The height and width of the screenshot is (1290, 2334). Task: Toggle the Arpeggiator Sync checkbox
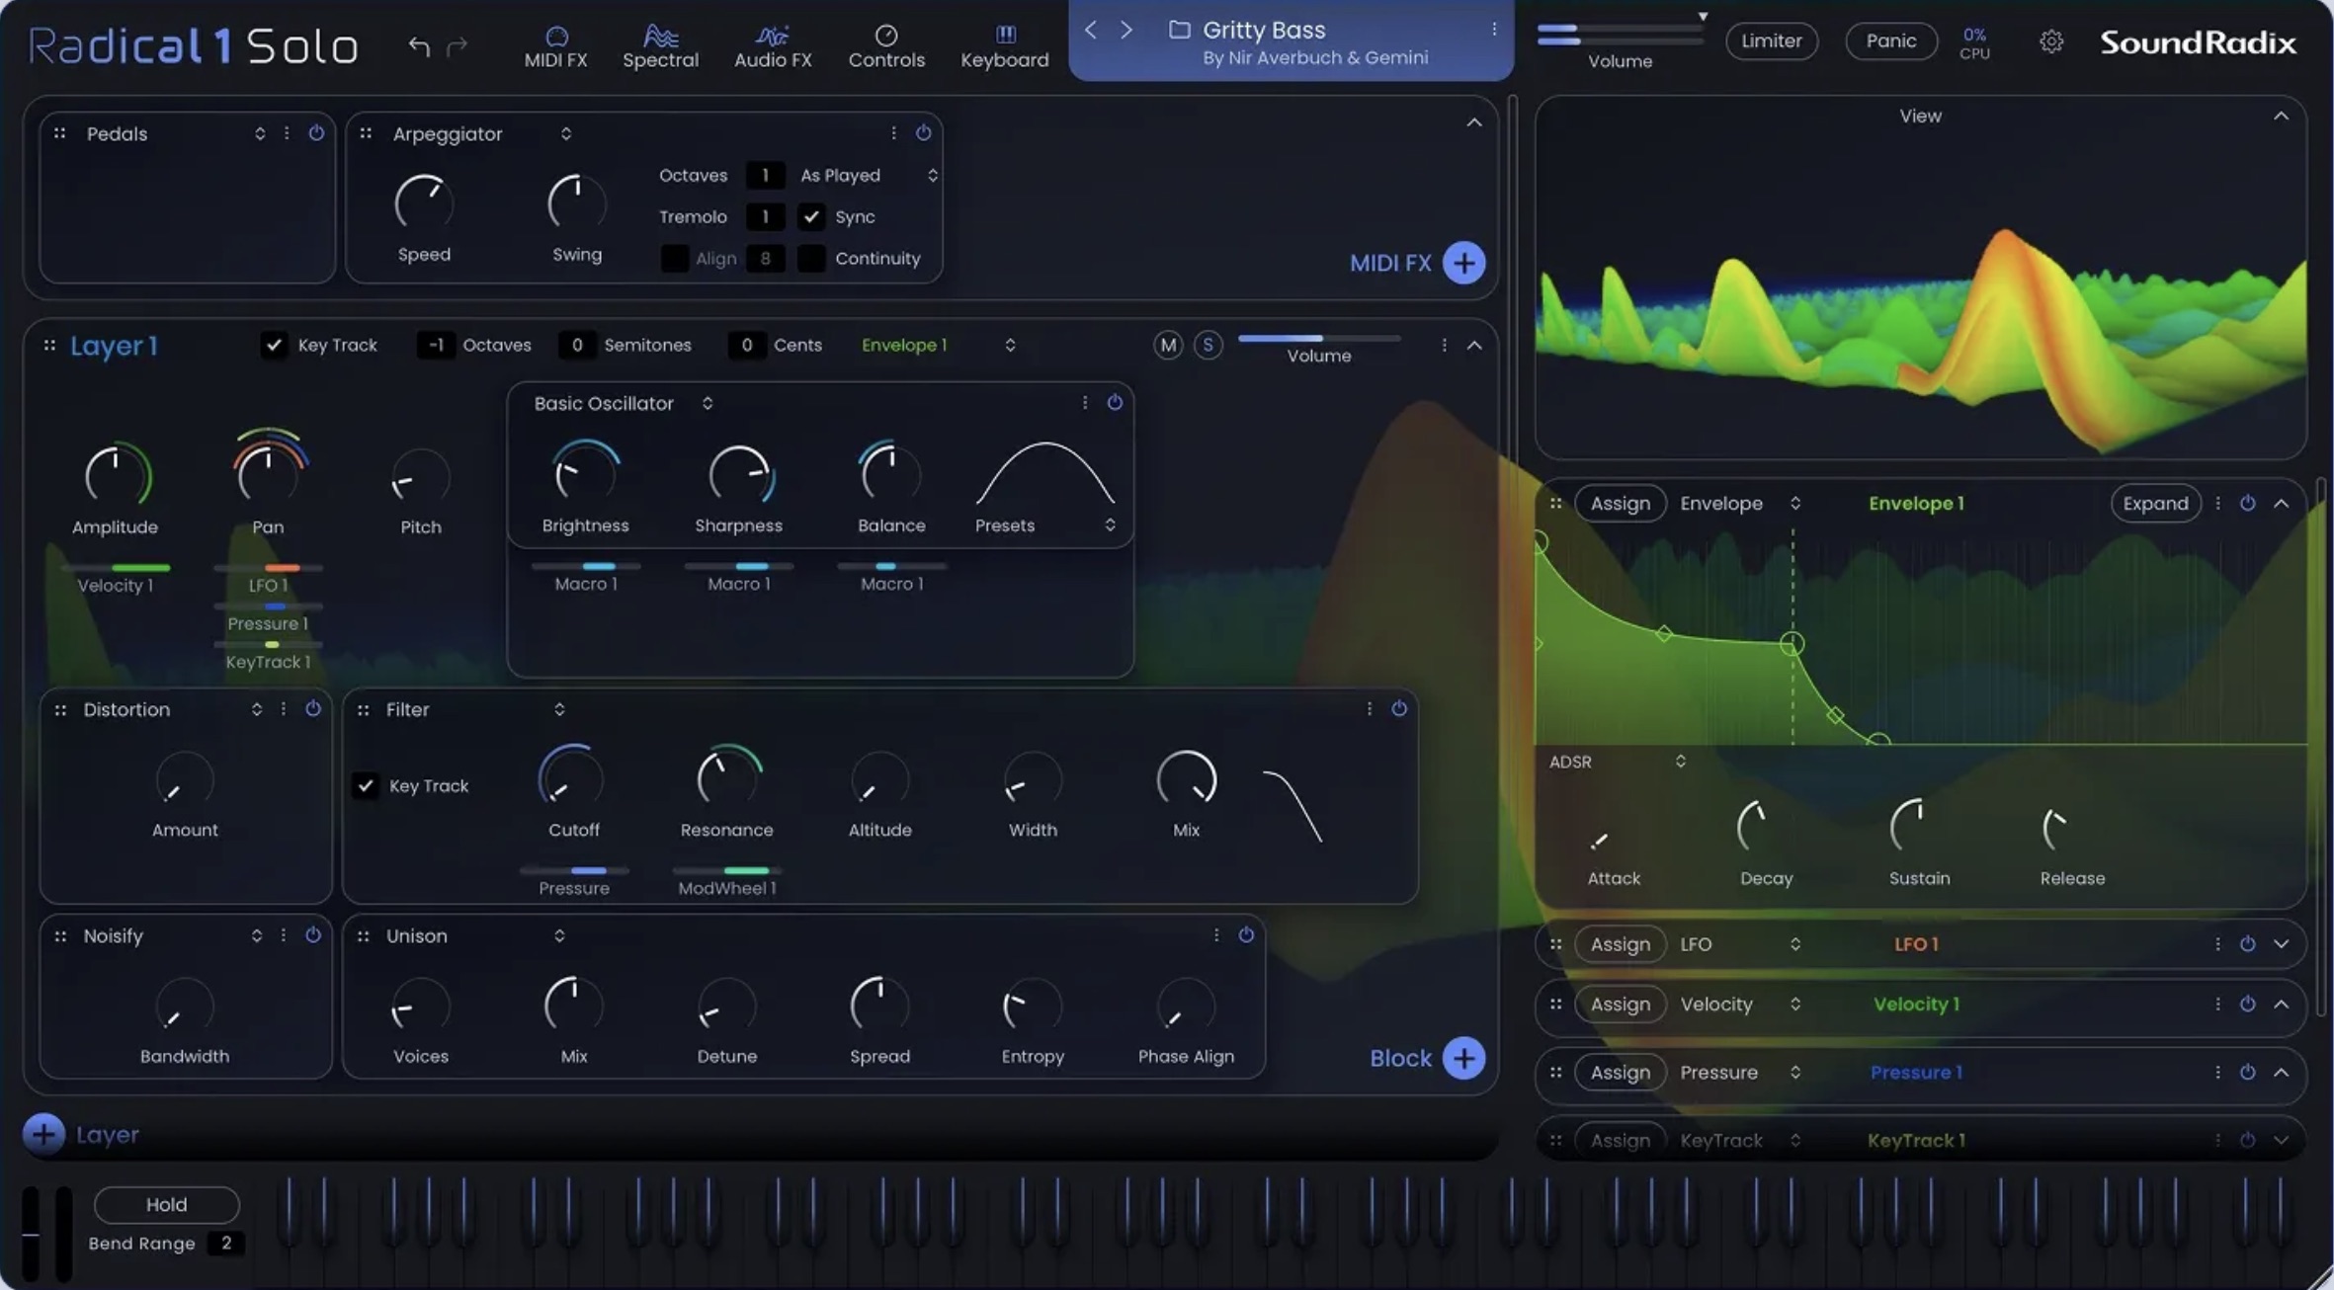tap(811, 216)
